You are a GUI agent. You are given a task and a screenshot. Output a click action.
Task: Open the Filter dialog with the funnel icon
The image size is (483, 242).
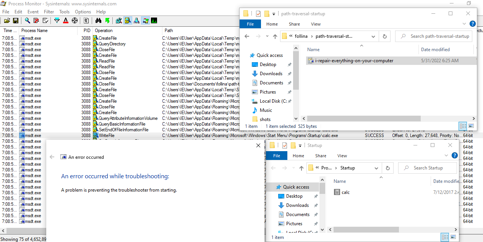pos(57,20)
